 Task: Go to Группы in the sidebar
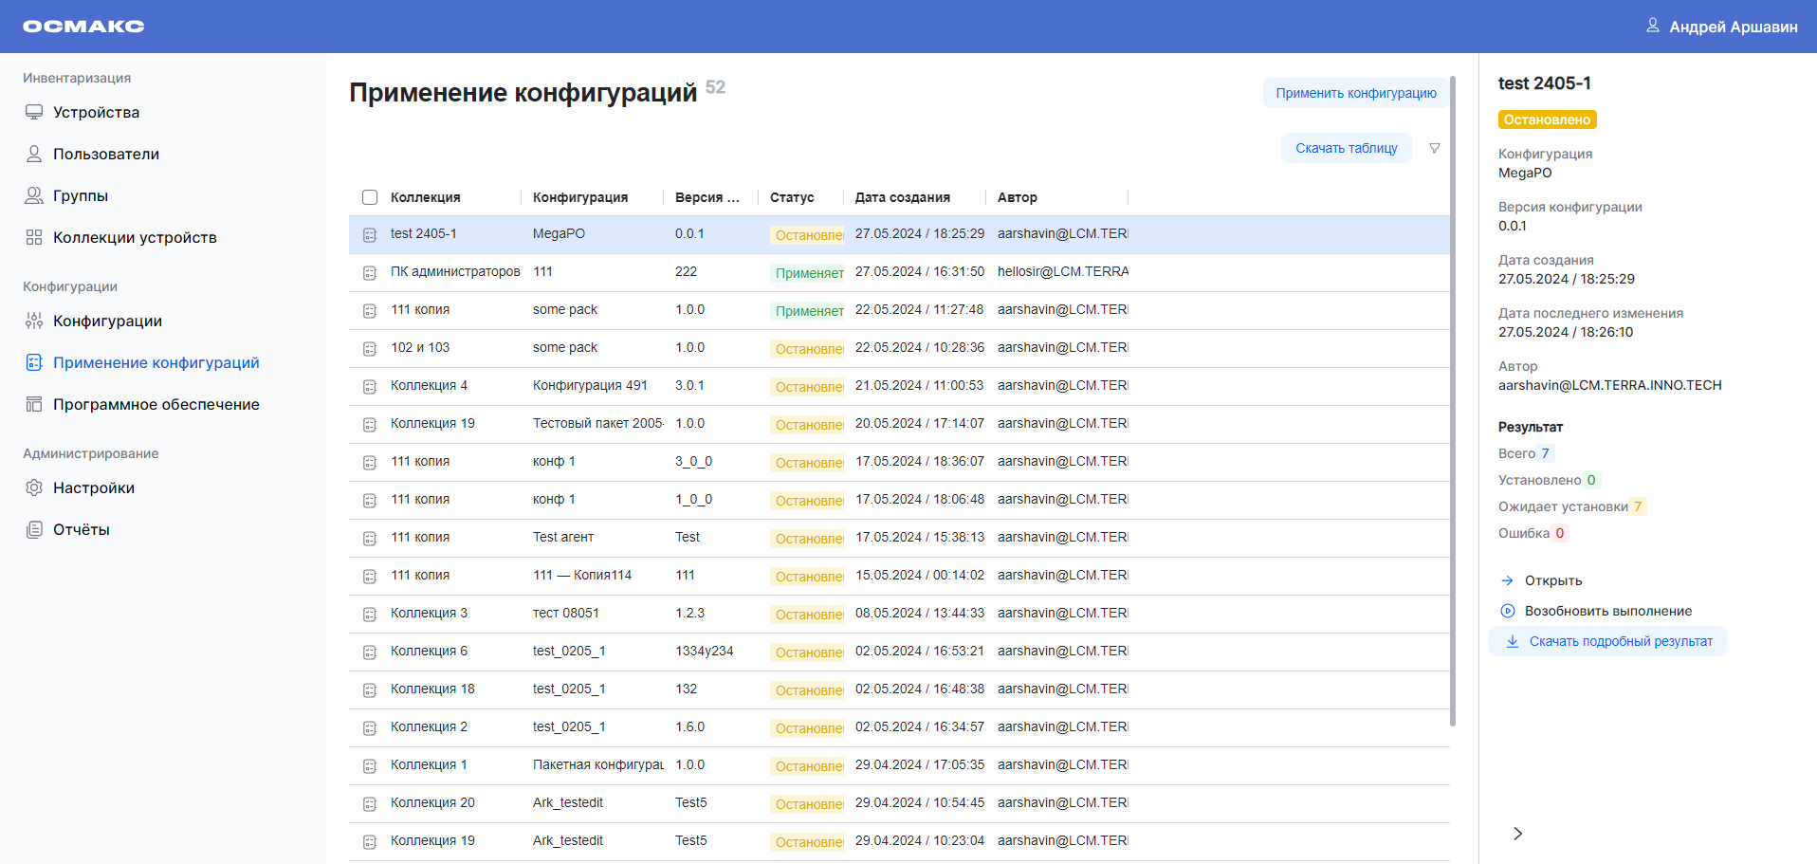point(81,195)
